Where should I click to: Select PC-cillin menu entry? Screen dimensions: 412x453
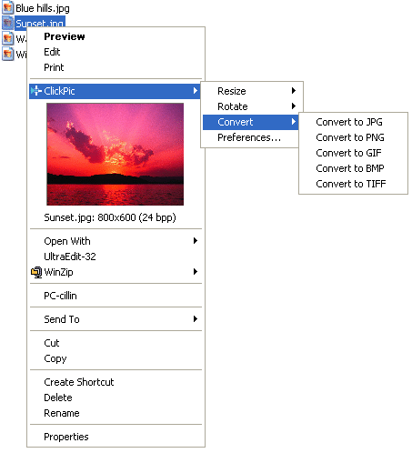[116, 296]
